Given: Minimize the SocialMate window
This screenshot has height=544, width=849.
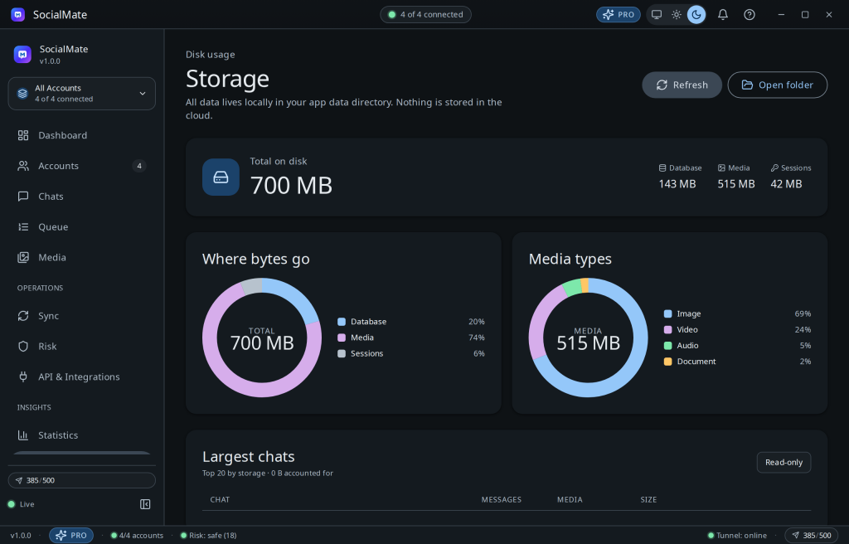Looking at the screenshot, I should click(x=781, y=15).
